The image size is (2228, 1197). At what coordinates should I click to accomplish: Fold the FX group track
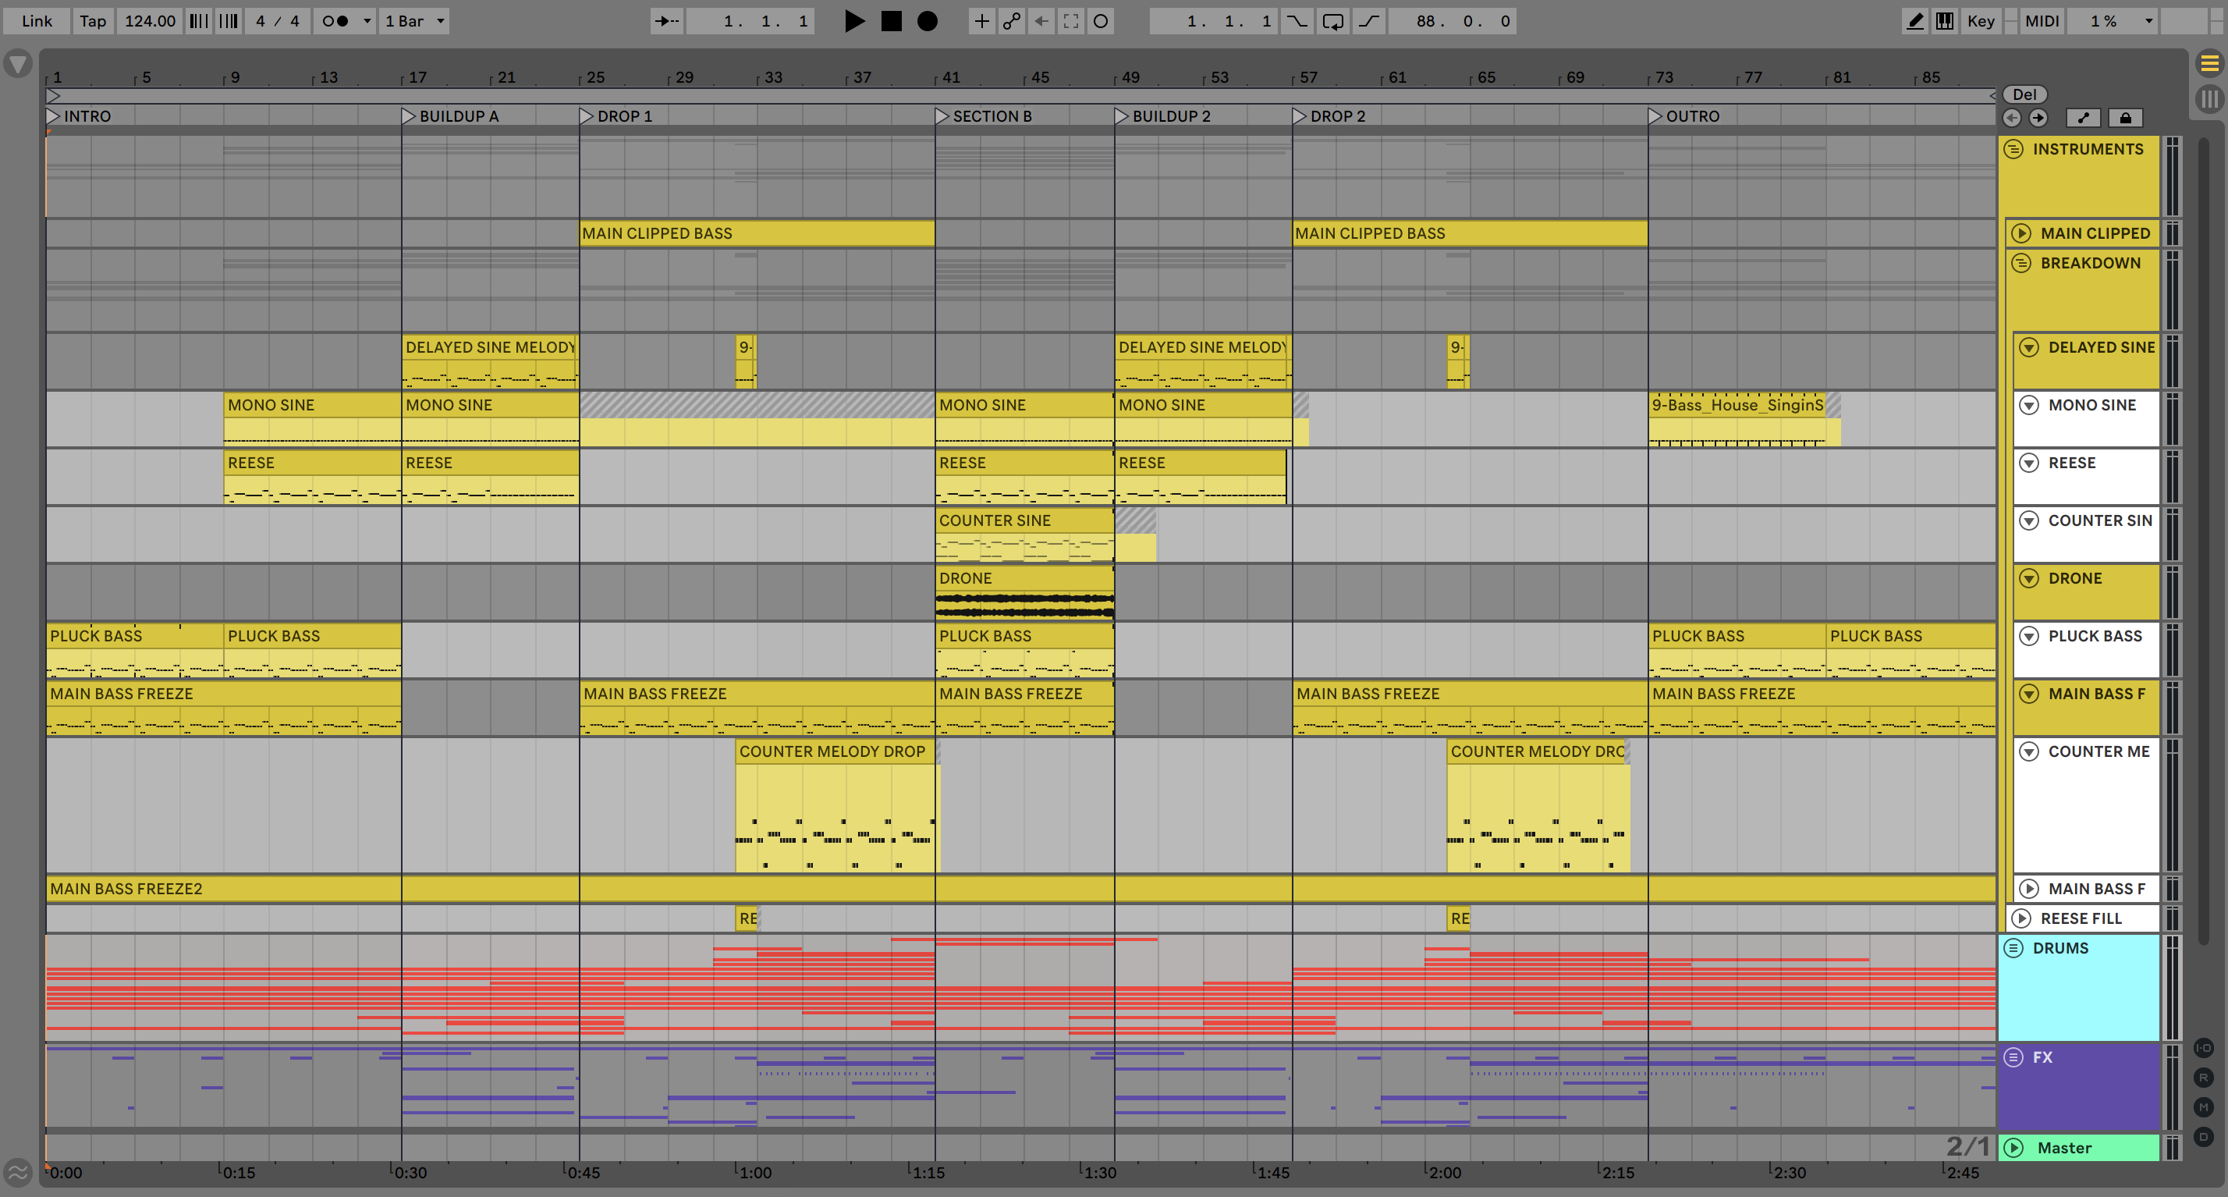point(2013,1057)
